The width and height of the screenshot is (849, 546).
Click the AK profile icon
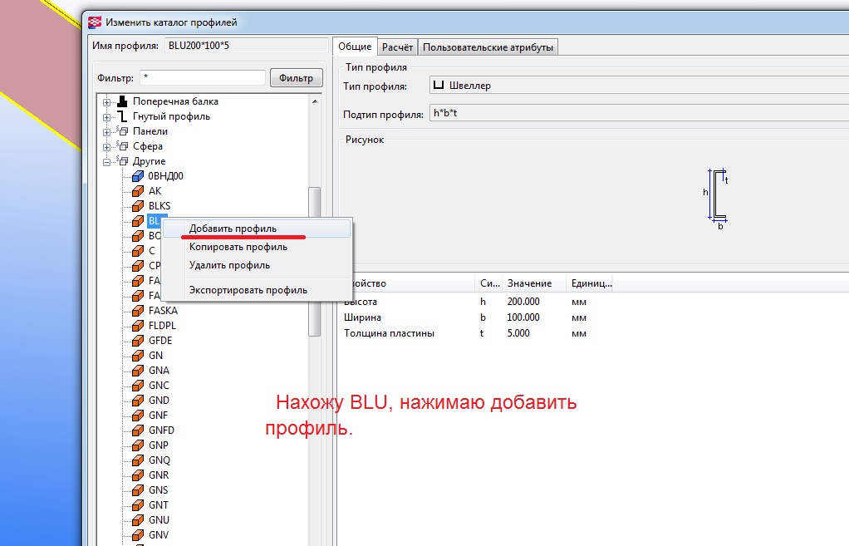pyautogui.click(x=138, y=191)
